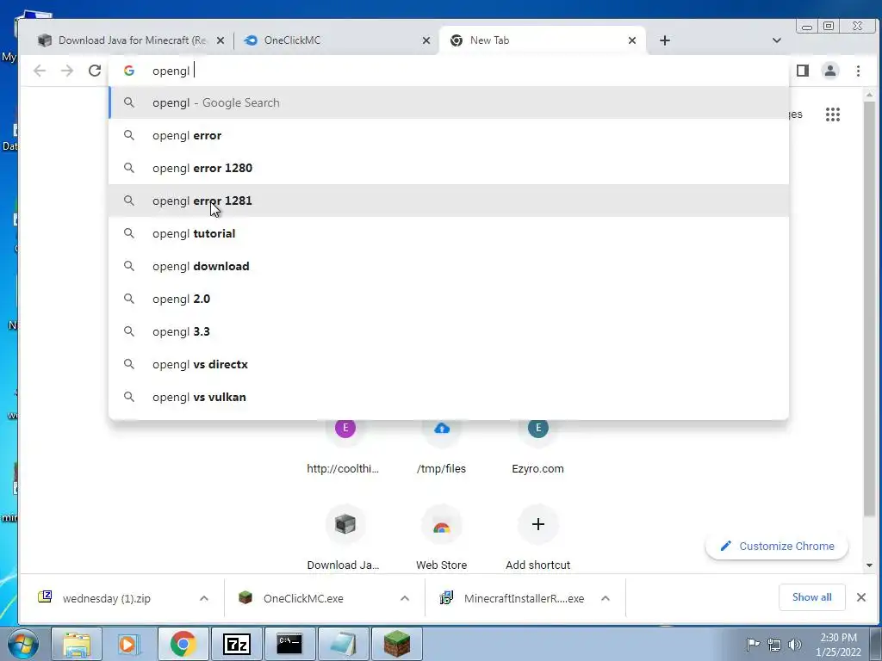The height and width of the screenshot is (661, 882).
Task: Expand options for wednesday (1).zip download
Action: coord(204,598)
